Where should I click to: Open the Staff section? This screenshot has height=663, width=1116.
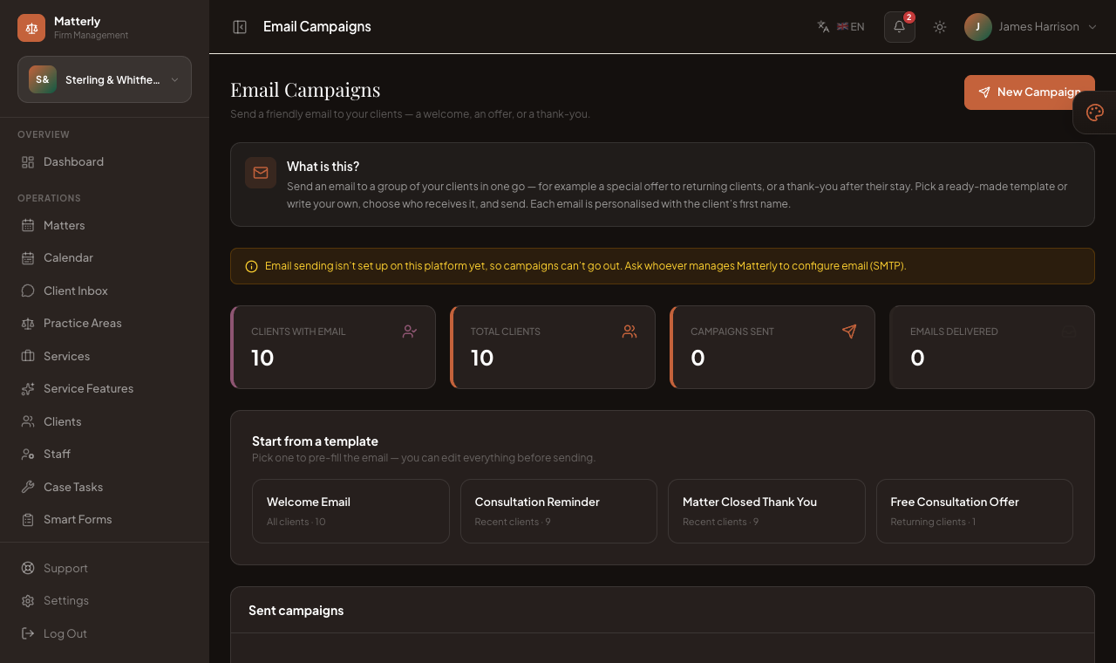(105, 455)
